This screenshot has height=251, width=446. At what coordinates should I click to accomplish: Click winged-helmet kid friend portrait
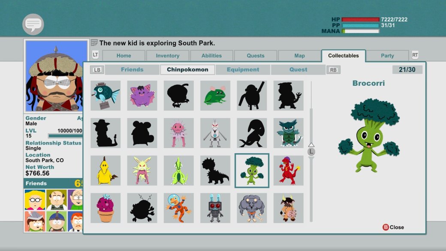pos(35,221)
